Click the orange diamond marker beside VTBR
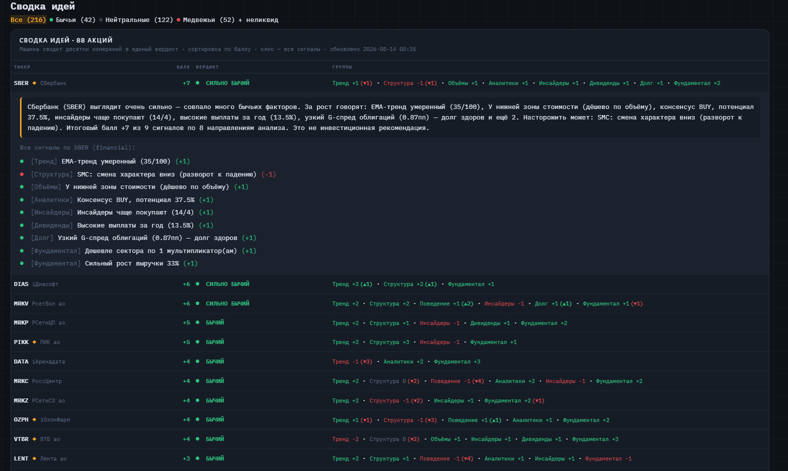The height and width of the screenshot is (471, 788). pos(35,439)
